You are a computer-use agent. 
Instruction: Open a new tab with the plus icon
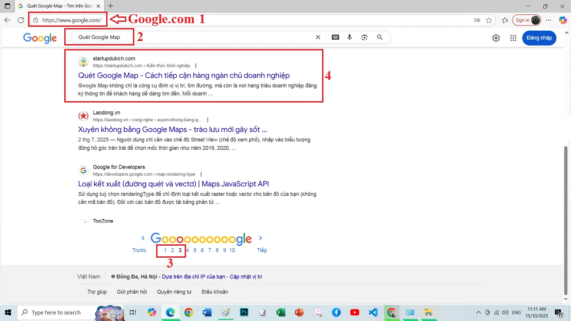pyautogui.click(x=111, y=6)
